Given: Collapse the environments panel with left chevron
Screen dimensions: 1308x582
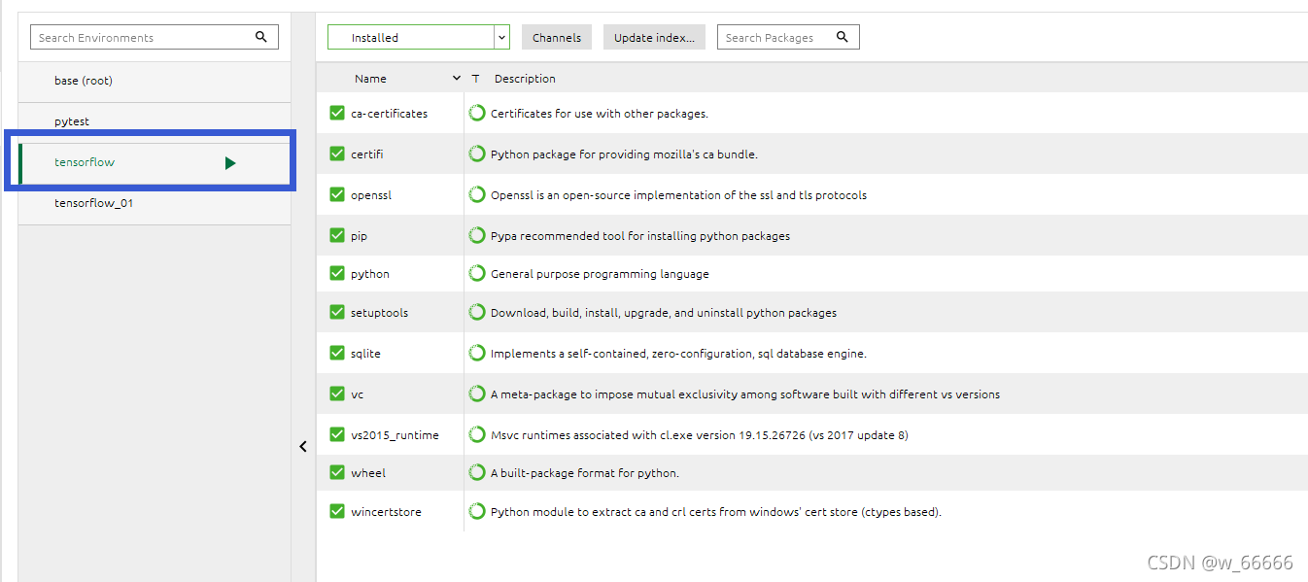Looking at the screenshot, I should click(303, 446).
